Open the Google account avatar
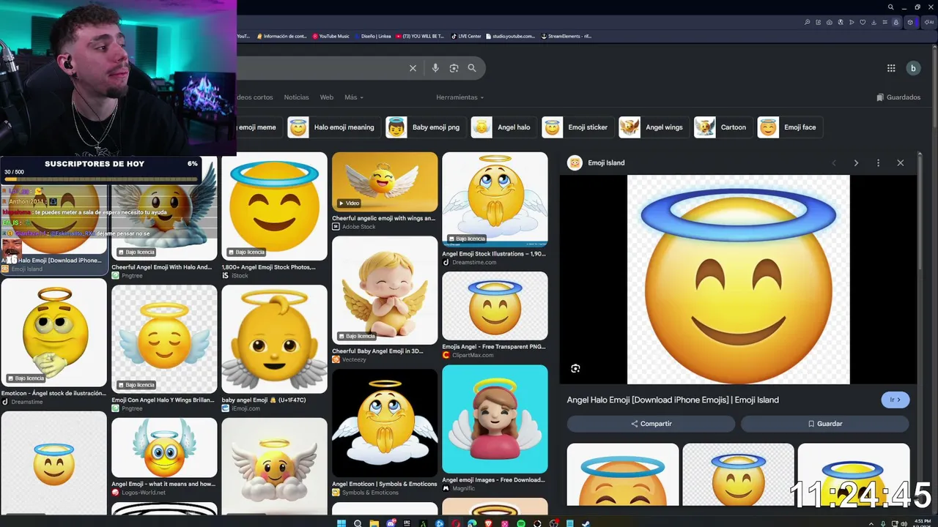Viewport: 938px width, 527px height. tap(913, 68)
